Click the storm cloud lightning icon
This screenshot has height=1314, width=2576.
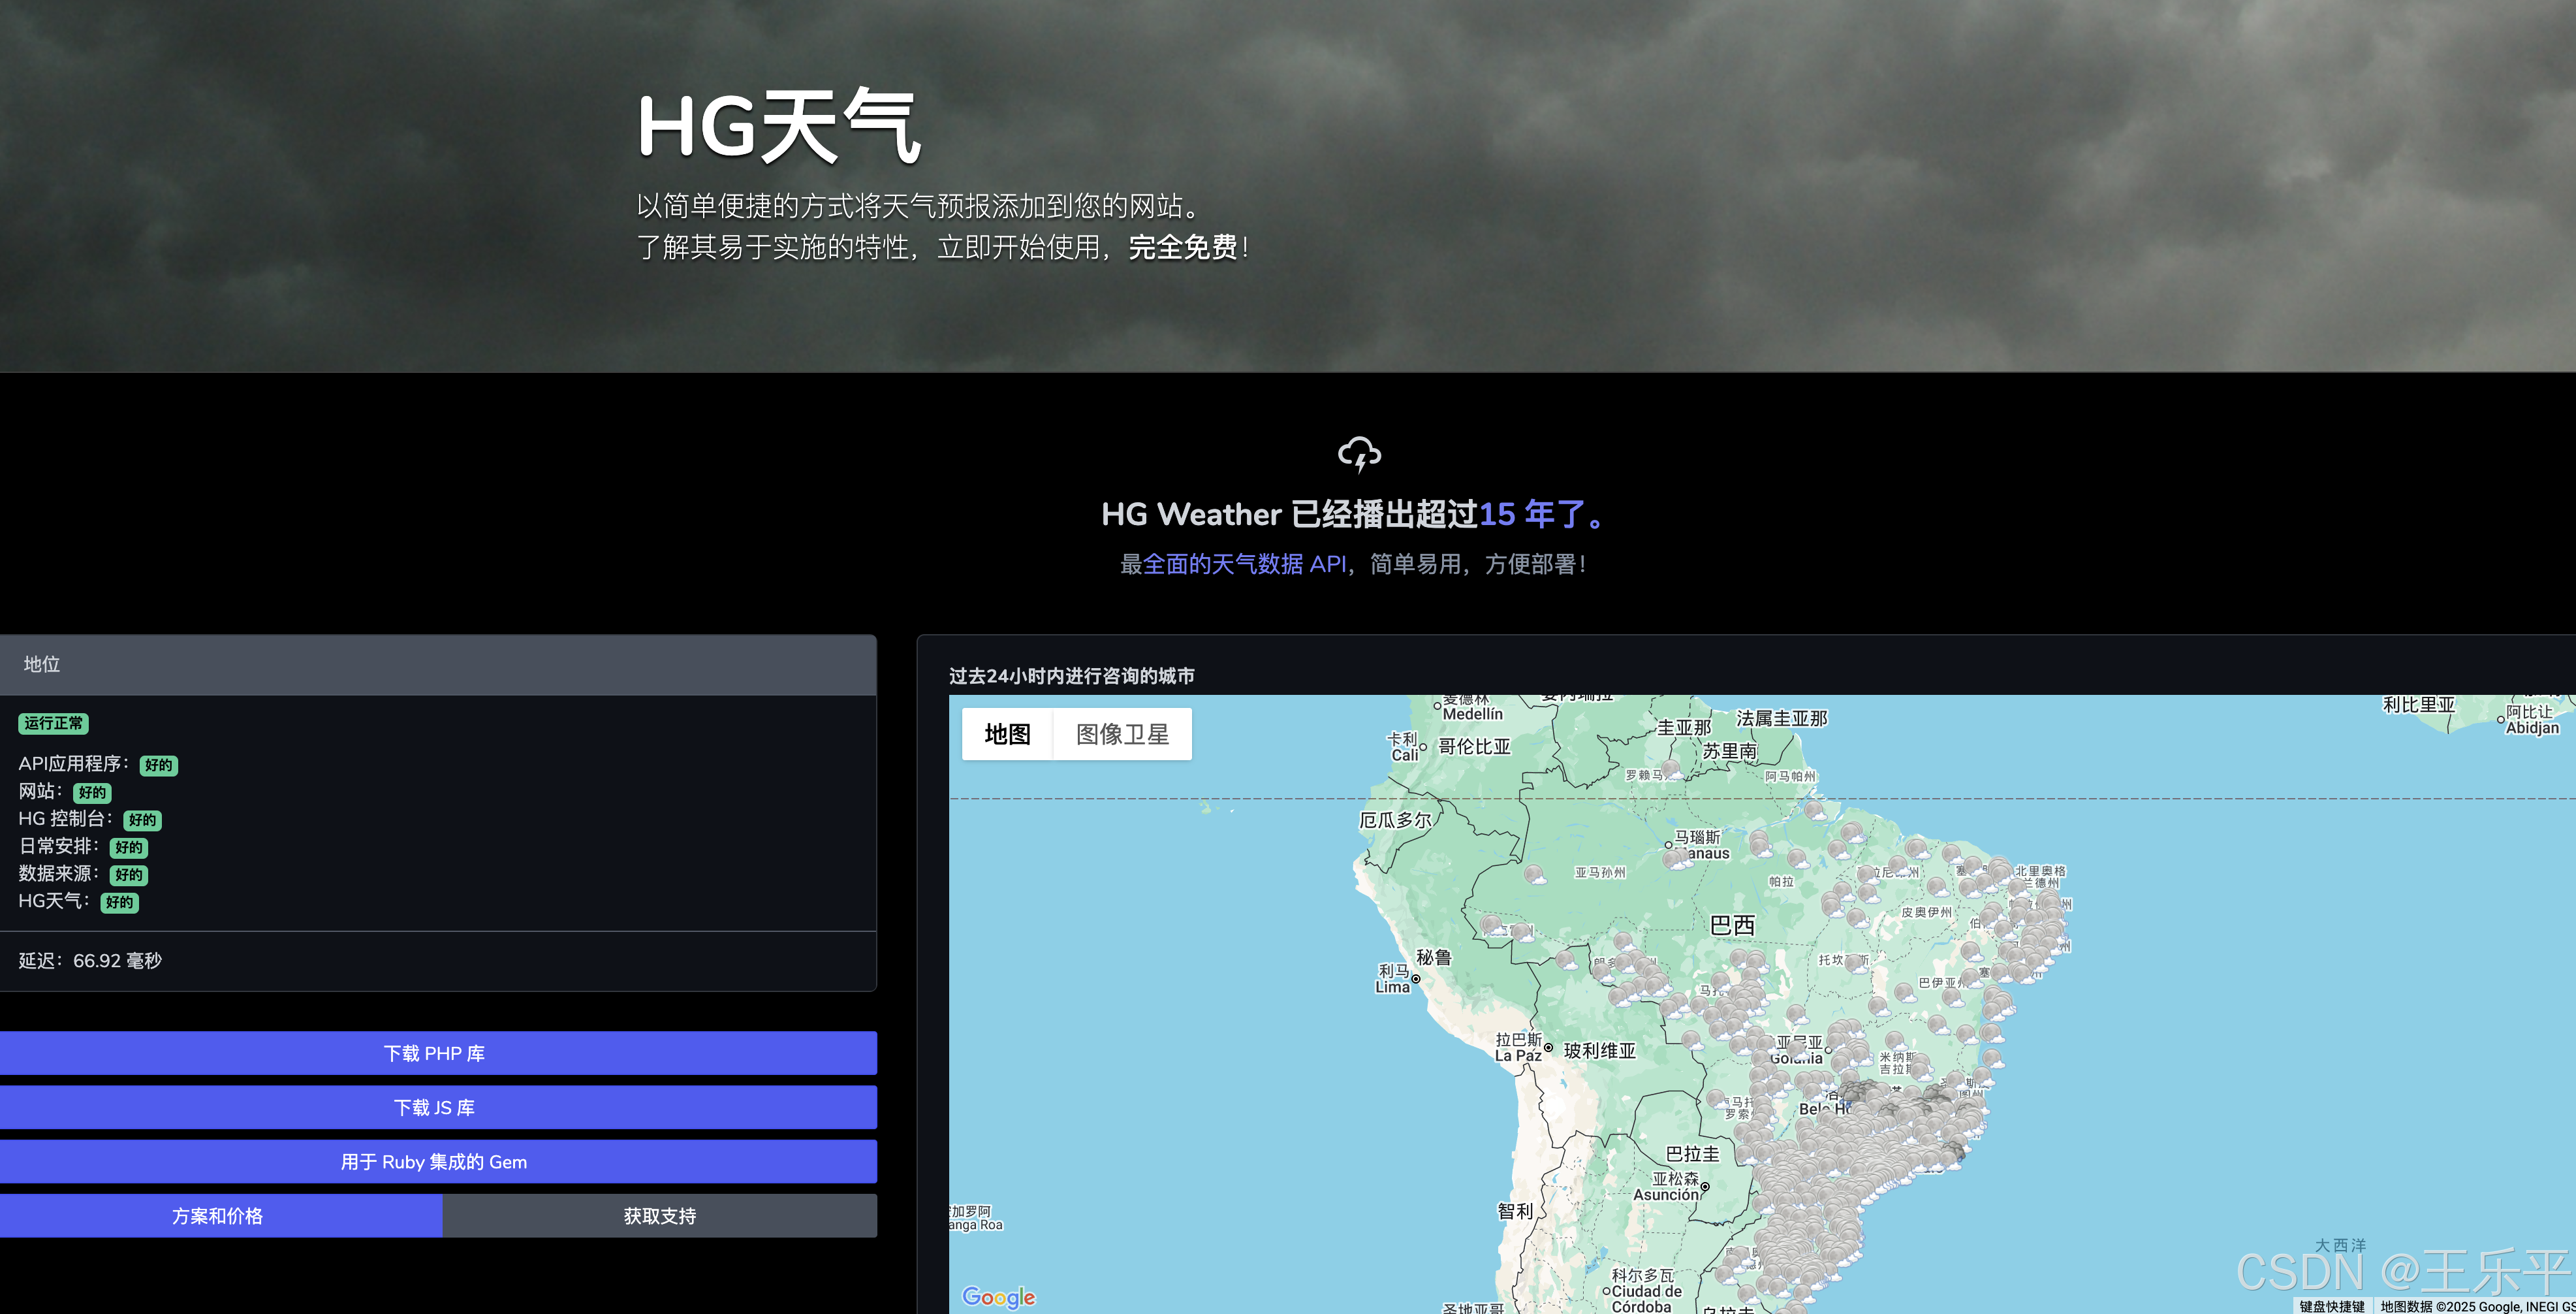(1359, 453)
